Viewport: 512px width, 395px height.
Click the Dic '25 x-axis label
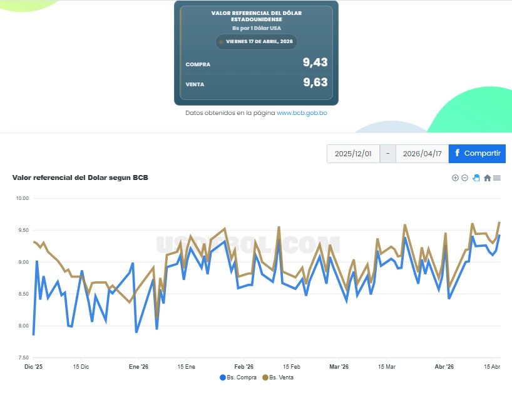pos(33,367)
